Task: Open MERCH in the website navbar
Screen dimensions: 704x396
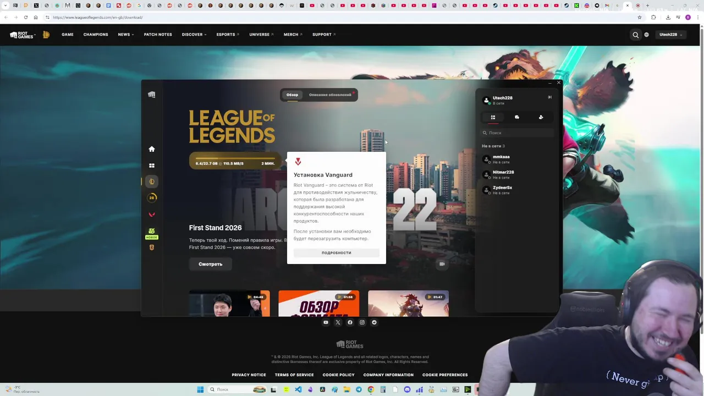Action: 293,35
